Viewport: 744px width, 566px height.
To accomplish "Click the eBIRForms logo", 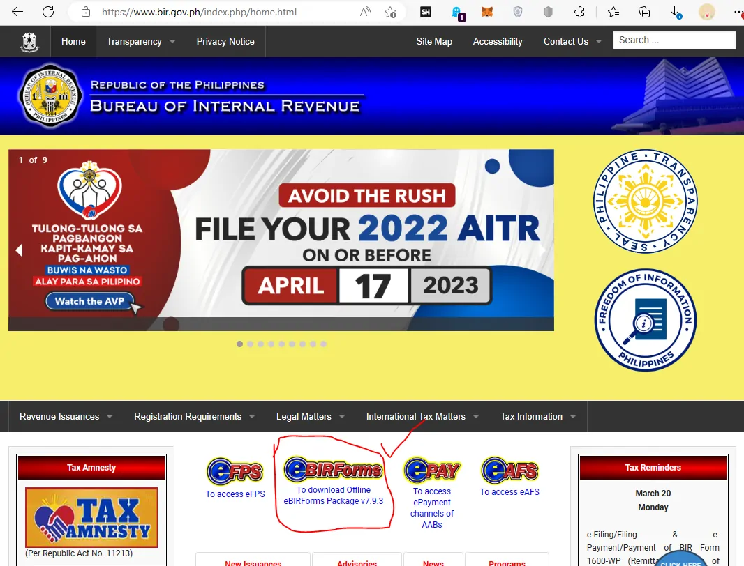I will pyautogui.click(x=333, y=469).
